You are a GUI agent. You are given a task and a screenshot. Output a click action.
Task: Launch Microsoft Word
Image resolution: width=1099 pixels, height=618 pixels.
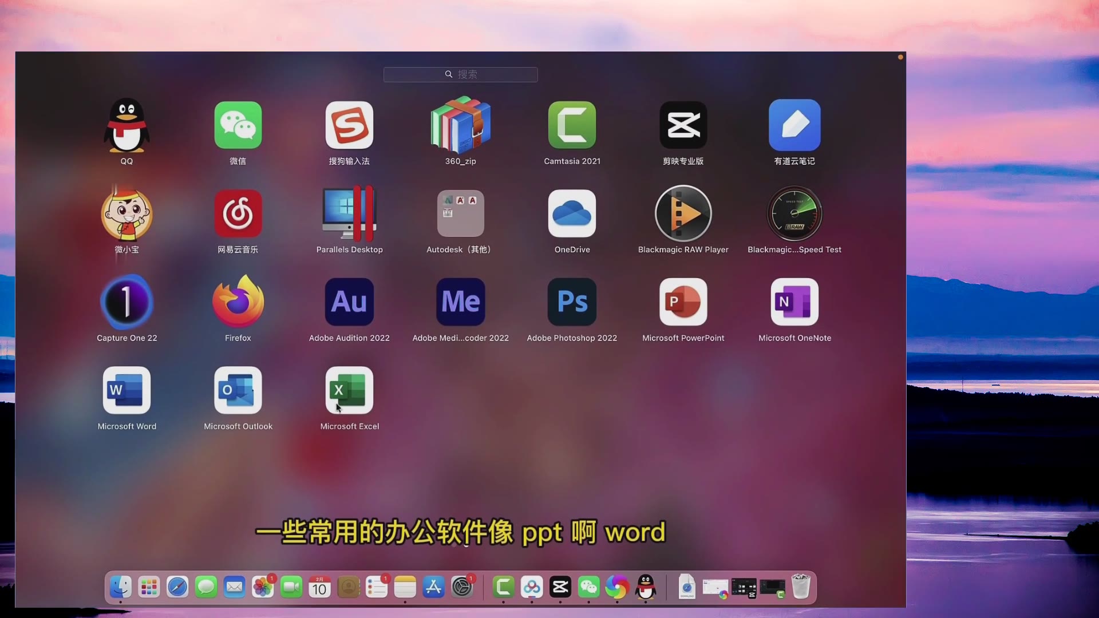pyautogui.click(x=126, y=390)
